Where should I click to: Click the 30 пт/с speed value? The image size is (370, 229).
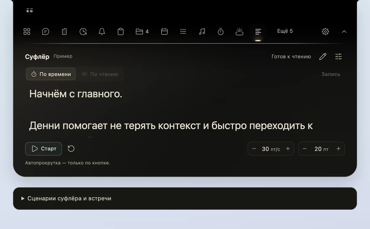(x=271, y=149)
